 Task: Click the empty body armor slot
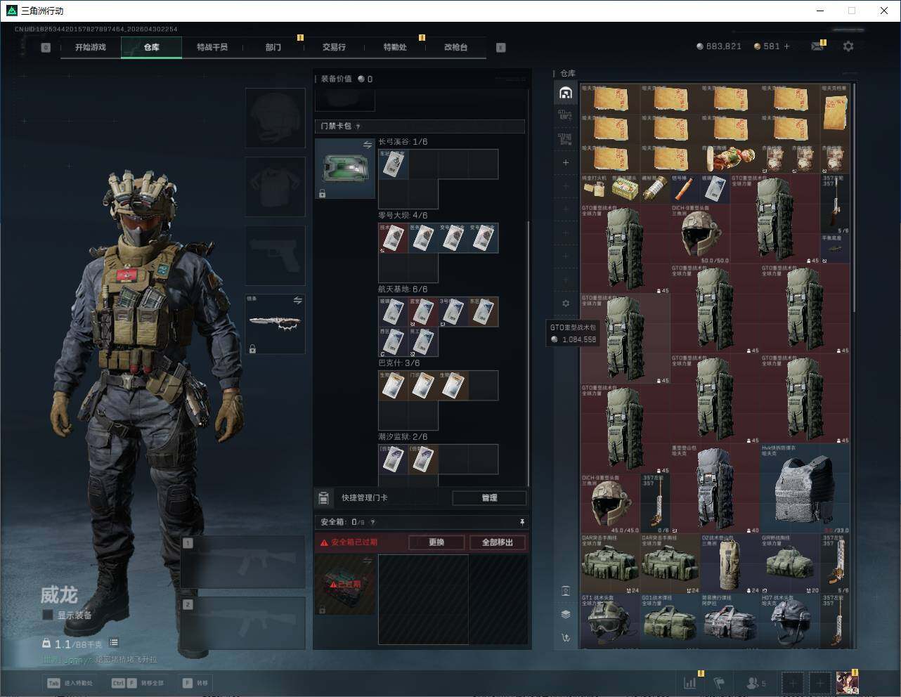point(275,186)
